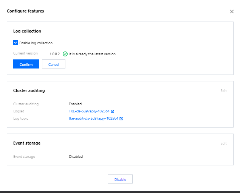The image size is (240, 193).
Task: Click the version number 1.0.8.2
Action: point(55,54)
